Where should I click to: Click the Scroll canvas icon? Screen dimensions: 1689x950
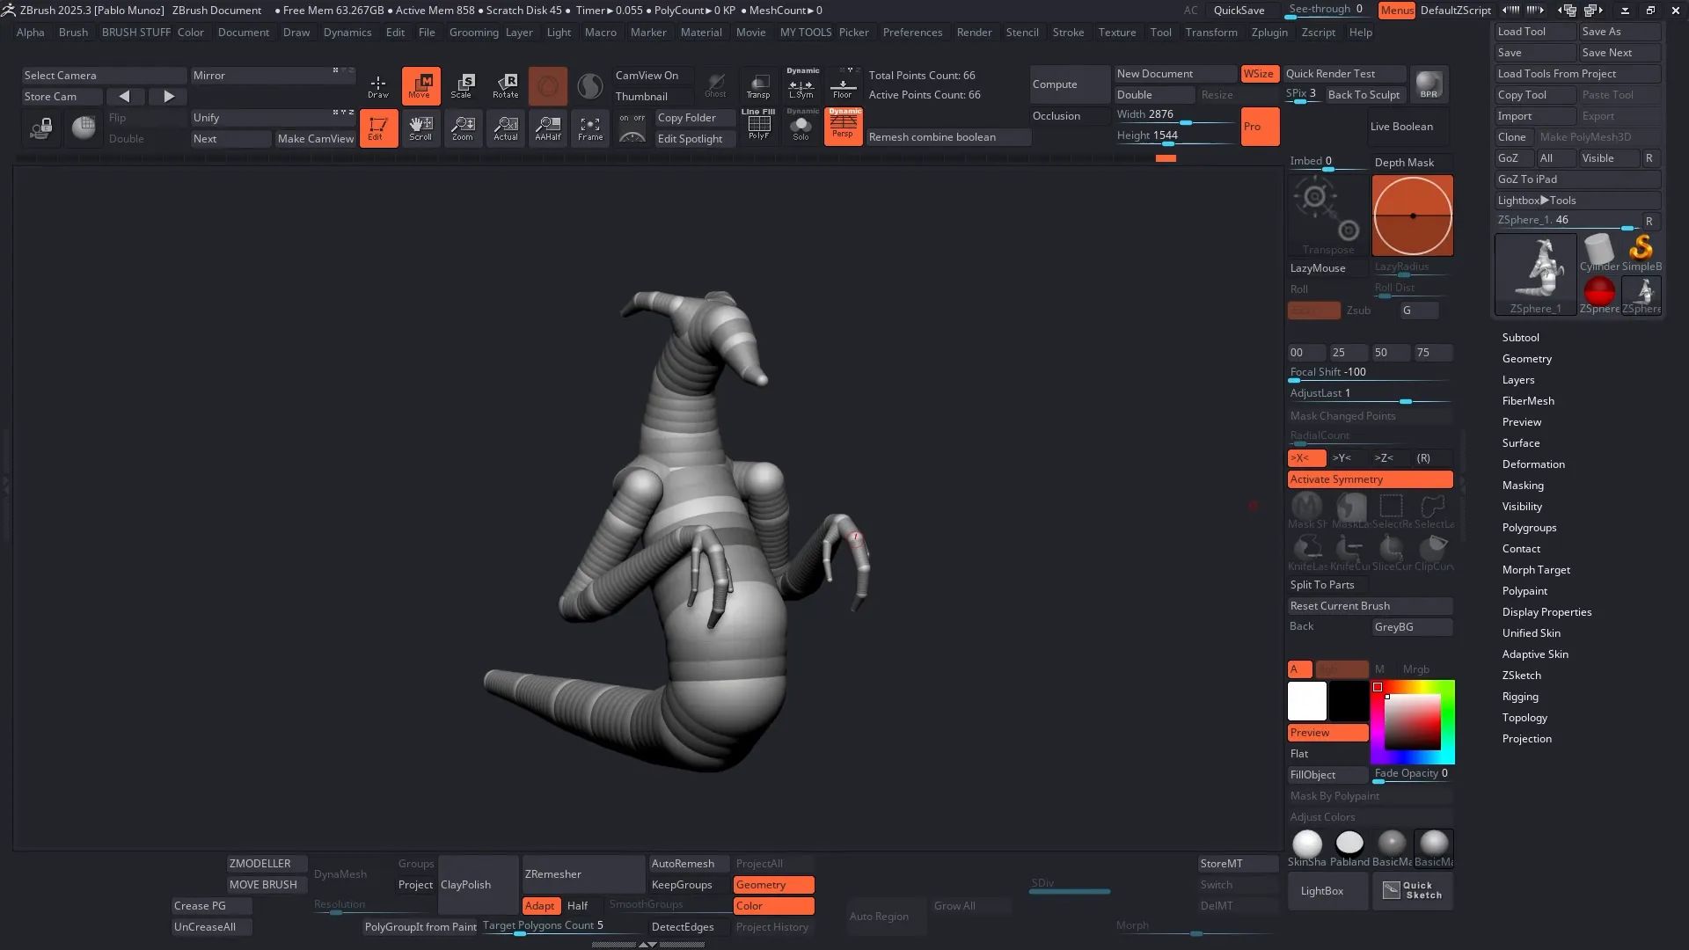coord(420,128)
